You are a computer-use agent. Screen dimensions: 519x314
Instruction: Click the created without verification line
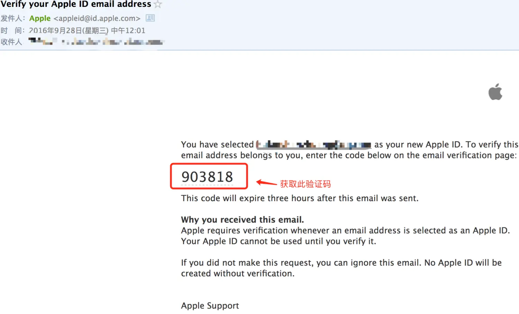(x=238, y=273)
